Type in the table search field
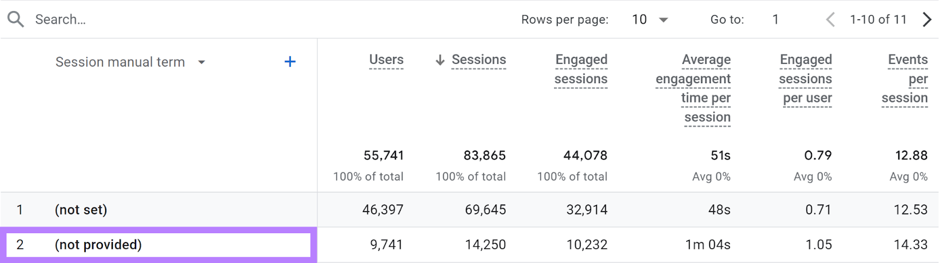 tap(176, 19)
